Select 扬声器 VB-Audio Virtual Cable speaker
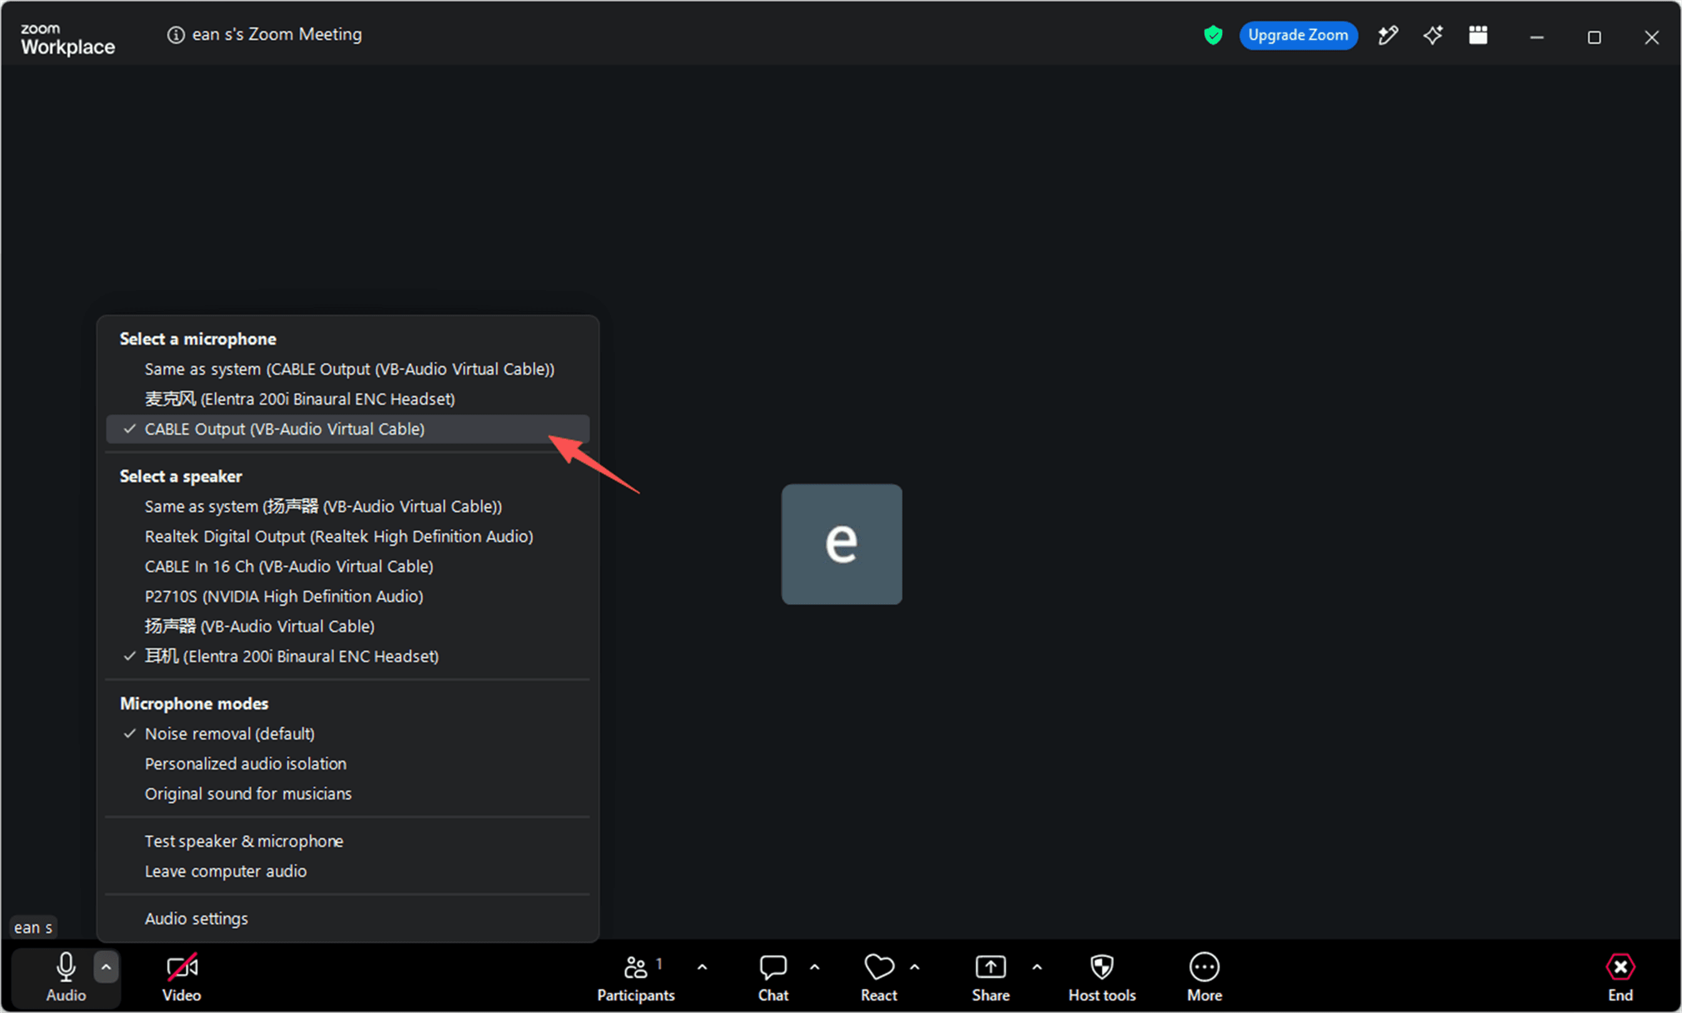The width and height of the screenshot is (1682, 1013). tap(348, 626)
